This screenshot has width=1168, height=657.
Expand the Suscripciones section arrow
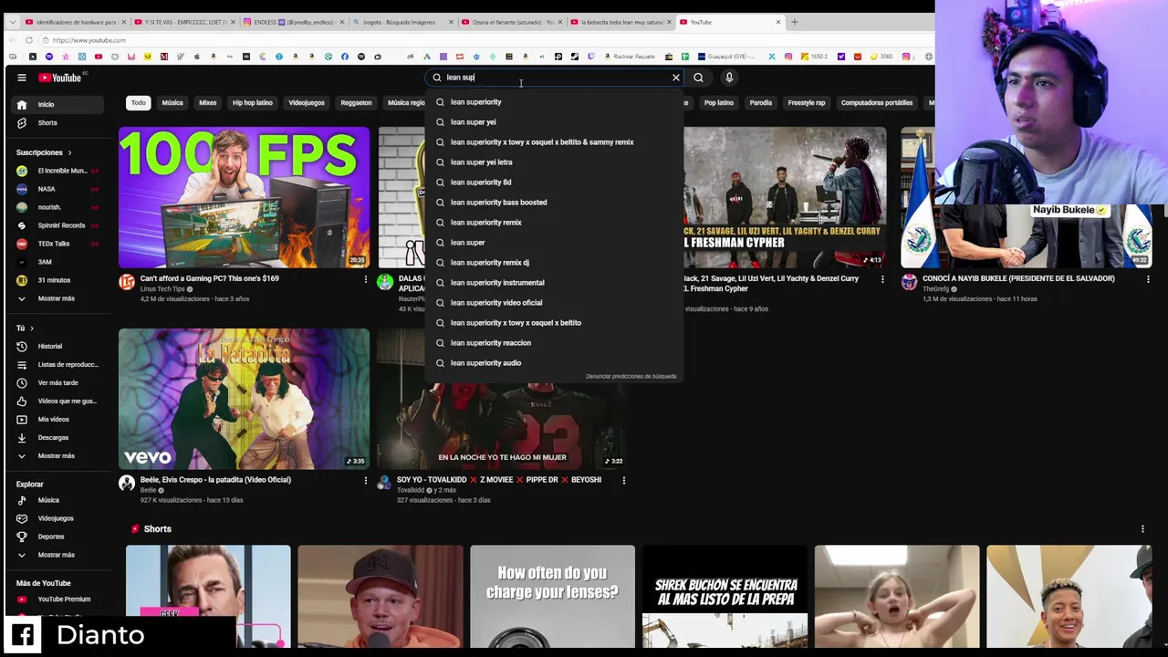tap(69, 152)
